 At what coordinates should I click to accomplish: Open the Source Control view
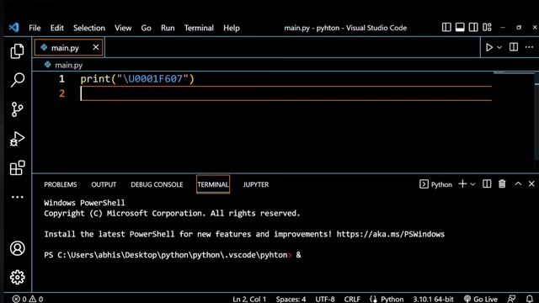tap(17, 109)
